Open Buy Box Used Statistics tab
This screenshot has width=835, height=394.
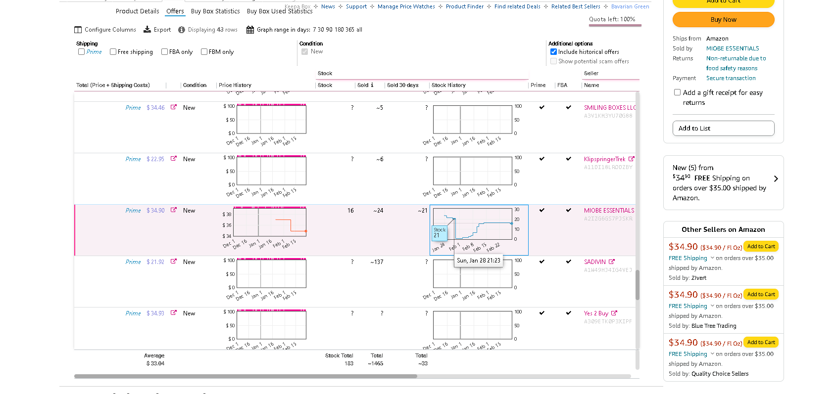(280, 11)
